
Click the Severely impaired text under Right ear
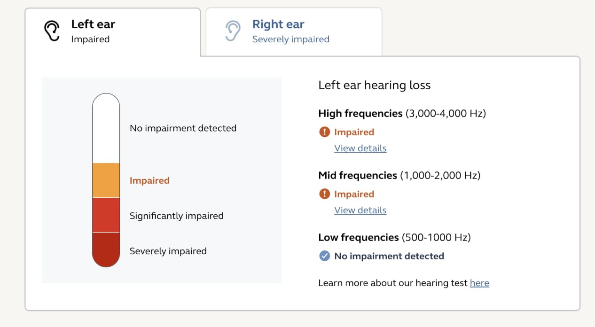[291, 39]
